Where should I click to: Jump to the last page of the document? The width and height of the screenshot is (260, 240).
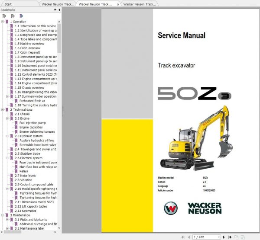pos(230,237)
